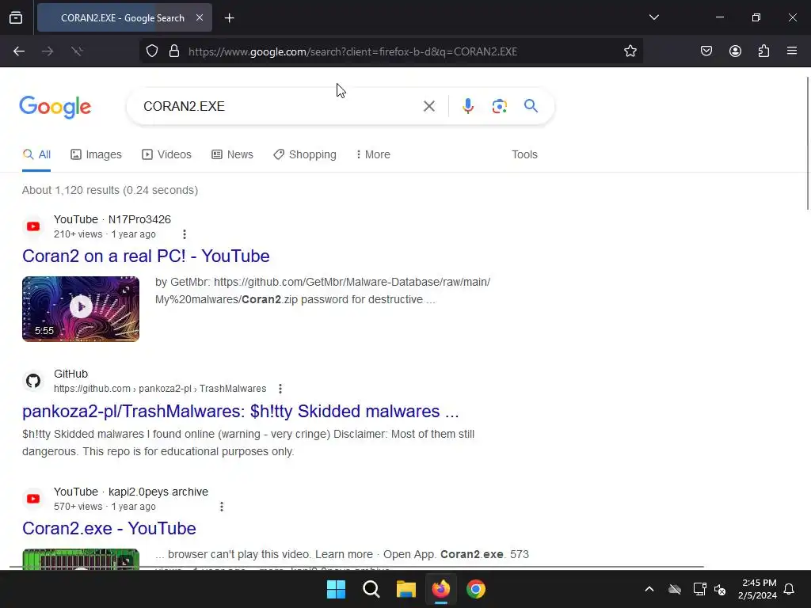
Task: Click the Google search box text
Action: [184, 107]
